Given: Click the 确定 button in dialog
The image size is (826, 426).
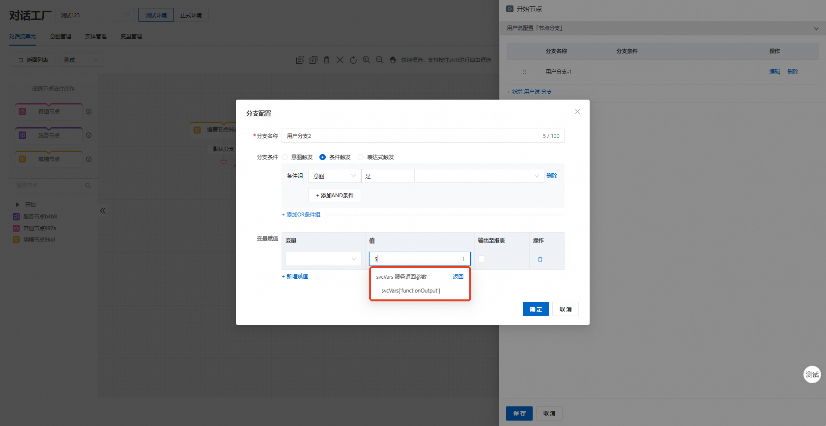Looking at the screenshot, I should click(536, 309).
